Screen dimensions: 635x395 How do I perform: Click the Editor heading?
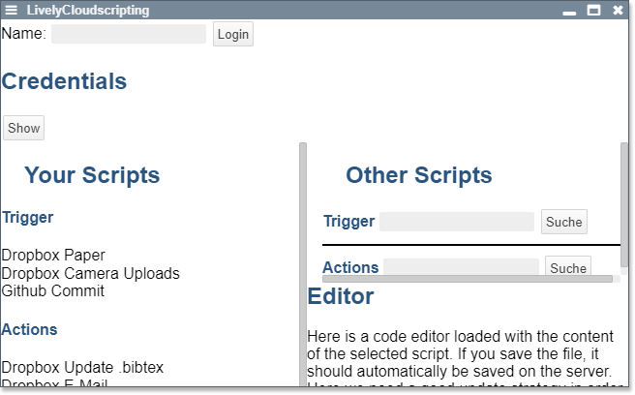pos(341,296)
